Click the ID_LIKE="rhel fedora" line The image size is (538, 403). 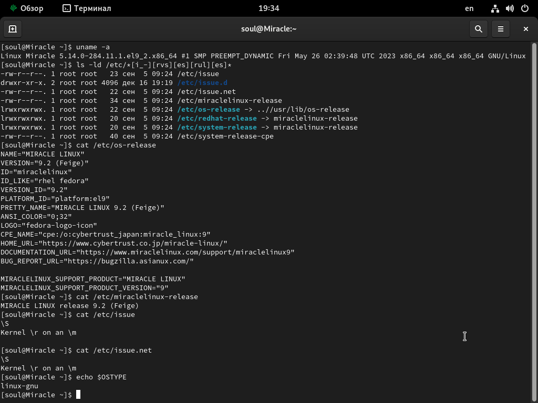(x=44, y=181)
